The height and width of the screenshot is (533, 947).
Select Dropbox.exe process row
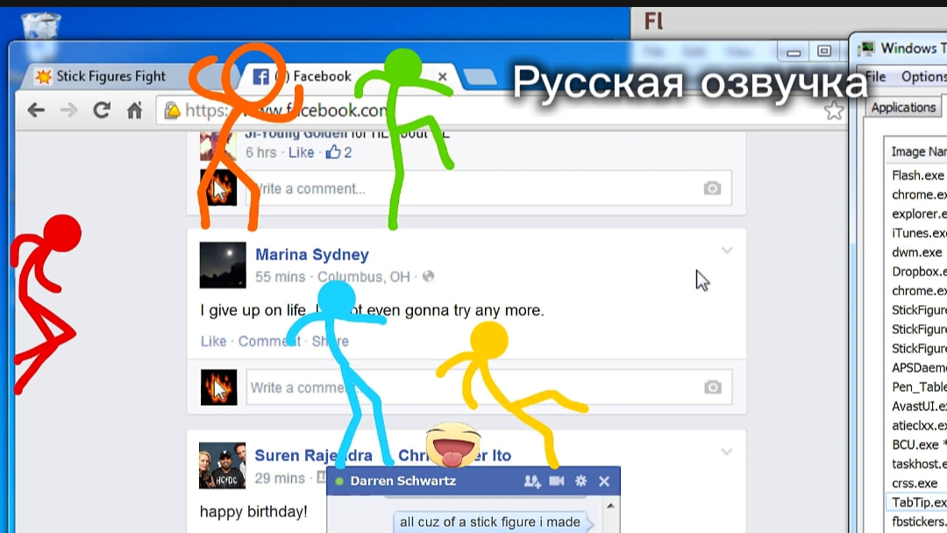917,272
